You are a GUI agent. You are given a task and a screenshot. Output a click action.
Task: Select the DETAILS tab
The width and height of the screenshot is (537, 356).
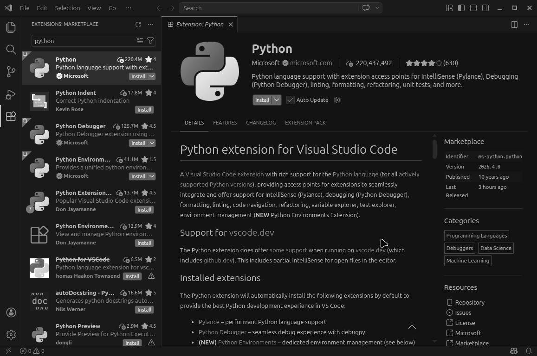[x=194, y=123]
